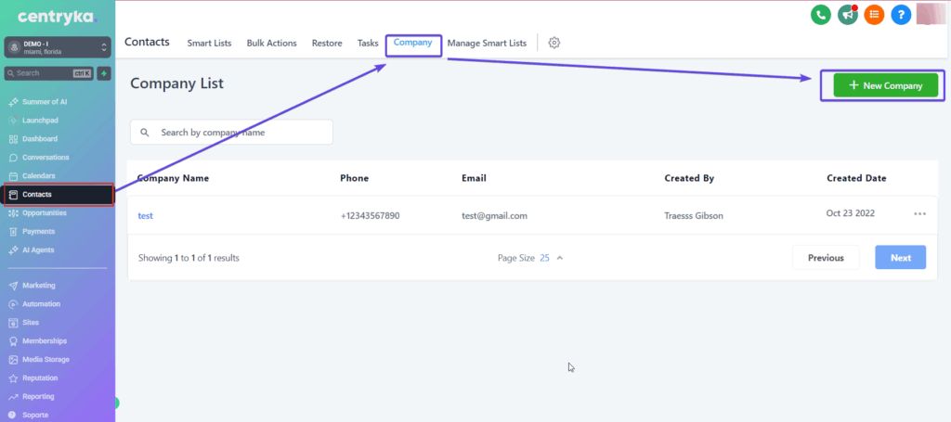Click the green phone dialer icon
The width and height of the screenshot is (951, 422).
pos(820,14)
